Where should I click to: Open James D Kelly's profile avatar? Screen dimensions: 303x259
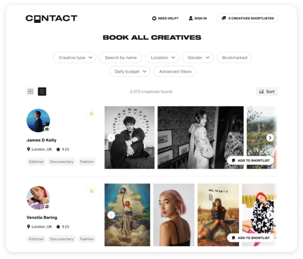38,121
